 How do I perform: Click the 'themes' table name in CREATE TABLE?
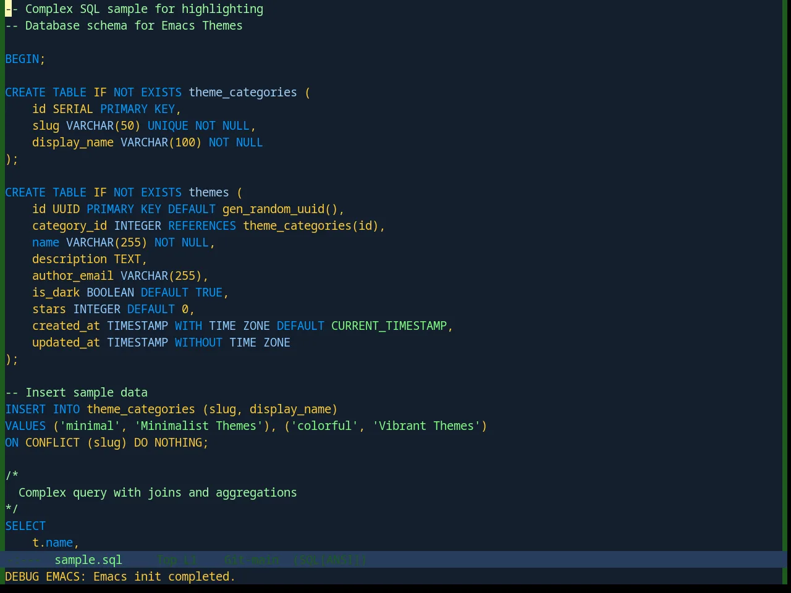pyautogui.click(x=209, y=193)
